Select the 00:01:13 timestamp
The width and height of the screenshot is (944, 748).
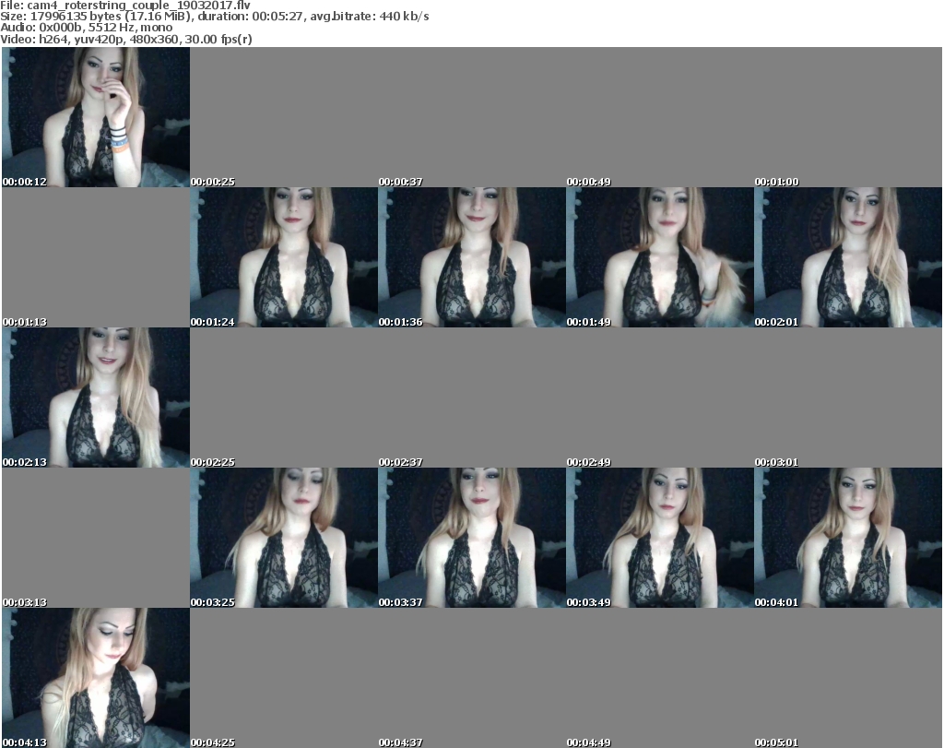24,322
